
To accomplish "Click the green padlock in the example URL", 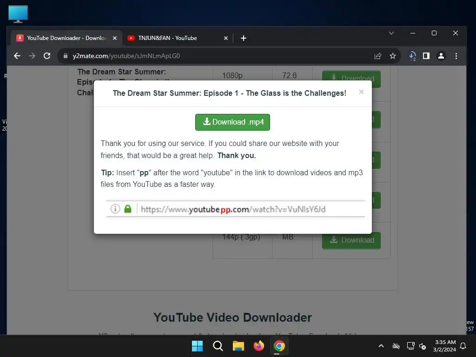I will pyautogui.click(x=128, y=209).
